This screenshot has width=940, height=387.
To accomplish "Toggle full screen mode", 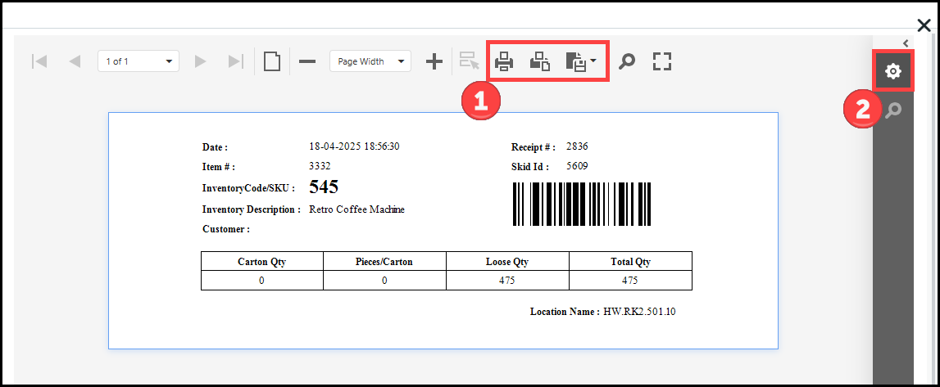I will (662, 61).
